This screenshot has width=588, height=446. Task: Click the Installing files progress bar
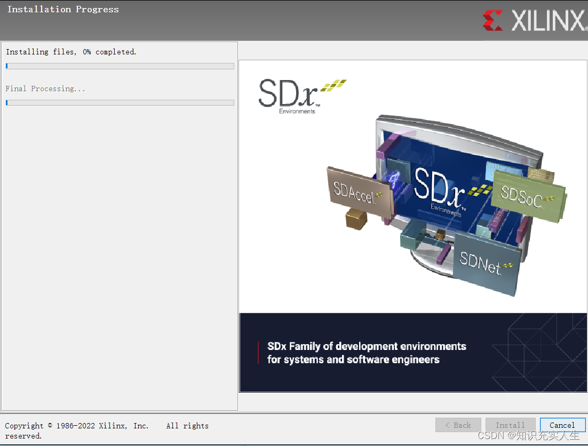[x=120, y=66]
